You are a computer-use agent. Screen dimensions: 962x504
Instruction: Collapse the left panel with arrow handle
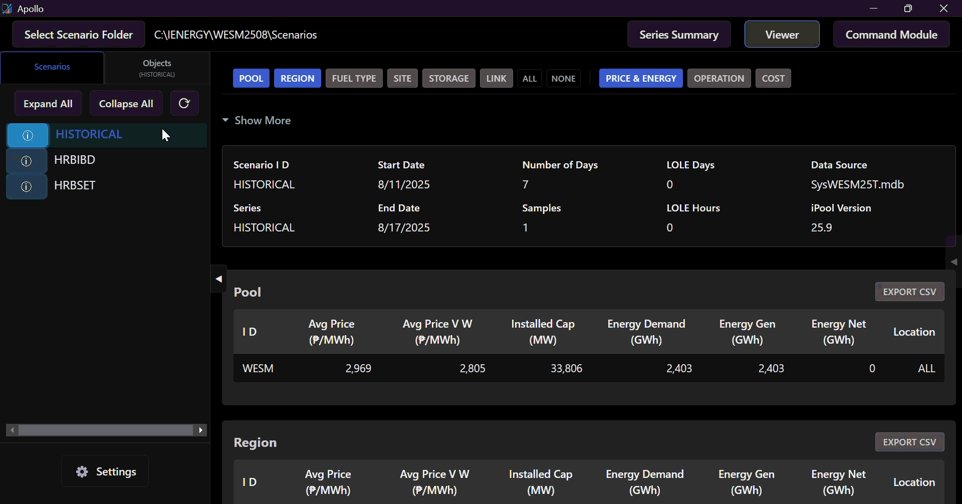tap(219, 279)
